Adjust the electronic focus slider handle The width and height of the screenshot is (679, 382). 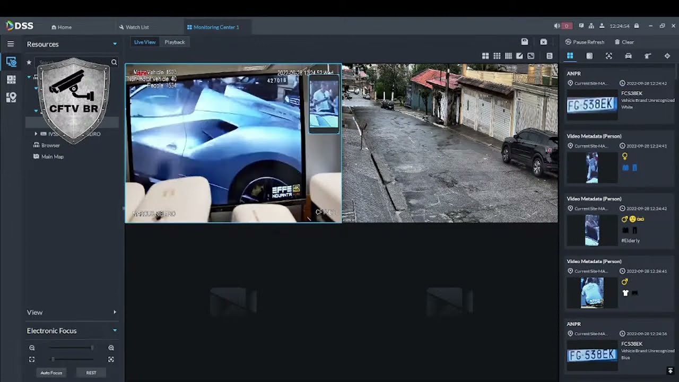click(53, 359)
